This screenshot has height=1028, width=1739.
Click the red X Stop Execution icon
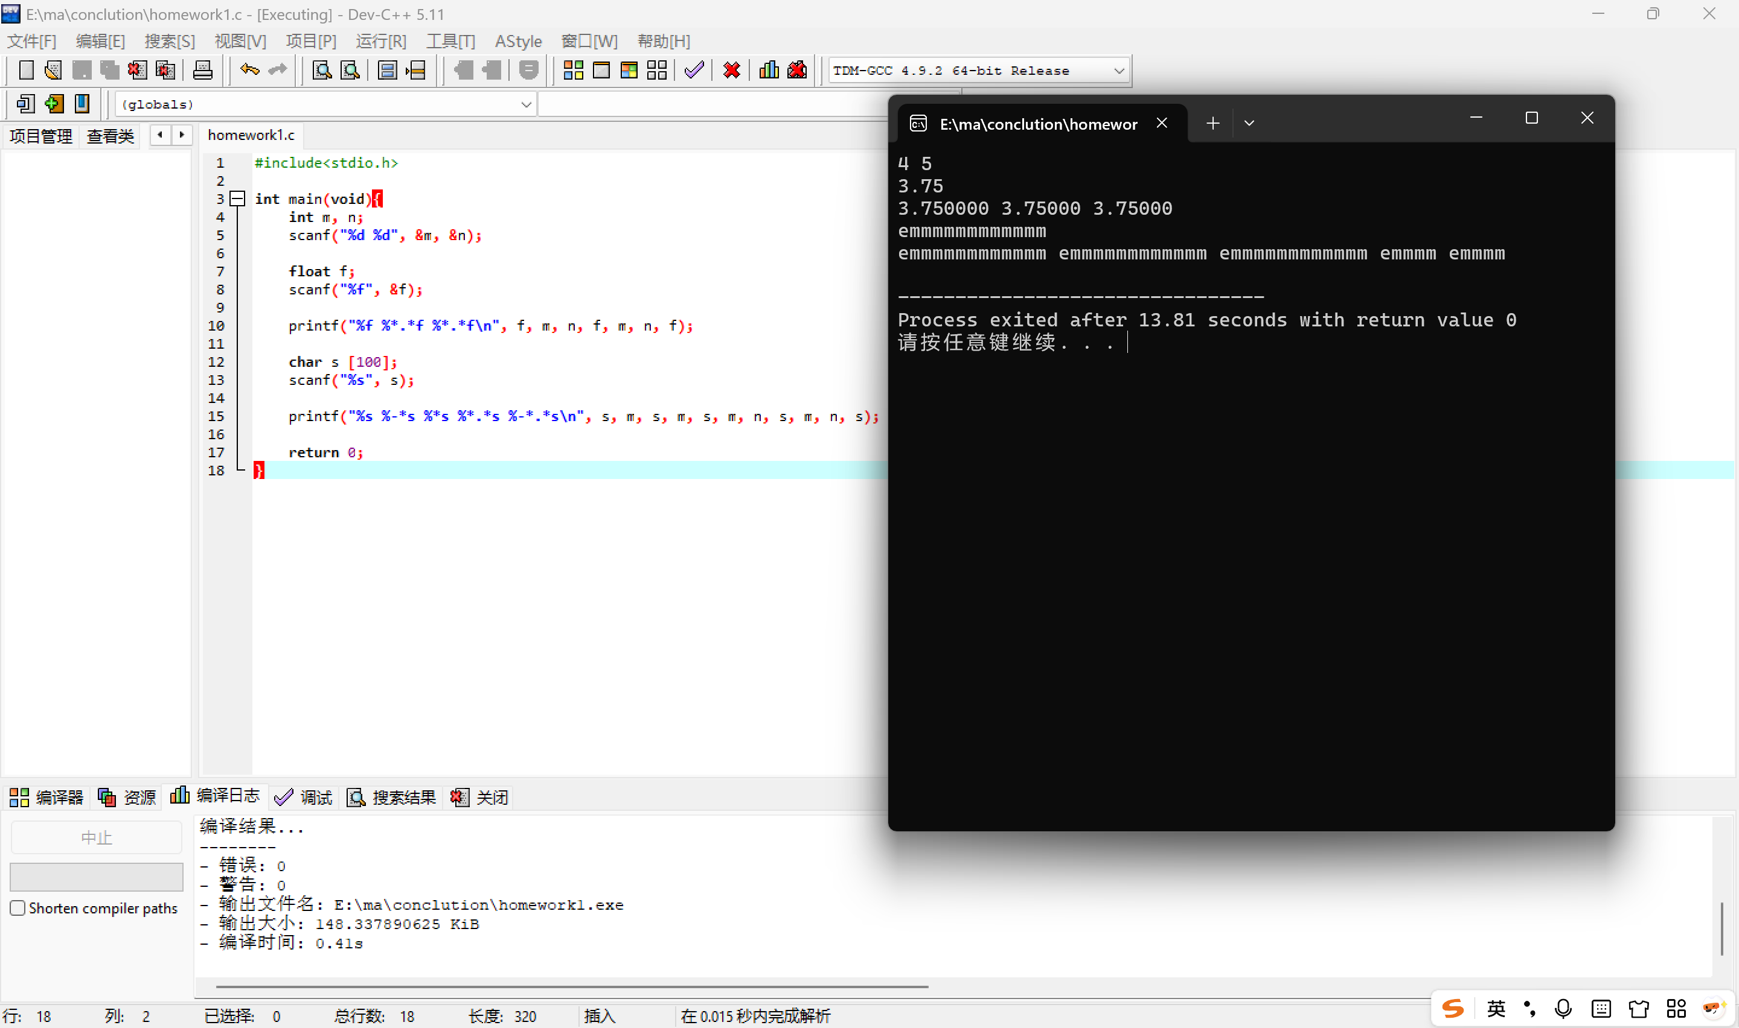pos(731,70)
